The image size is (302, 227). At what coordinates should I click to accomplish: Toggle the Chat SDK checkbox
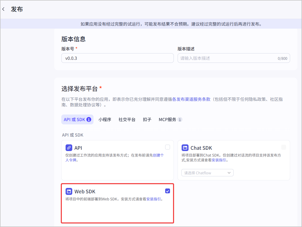pyautogui.click(x=284, y=147)
